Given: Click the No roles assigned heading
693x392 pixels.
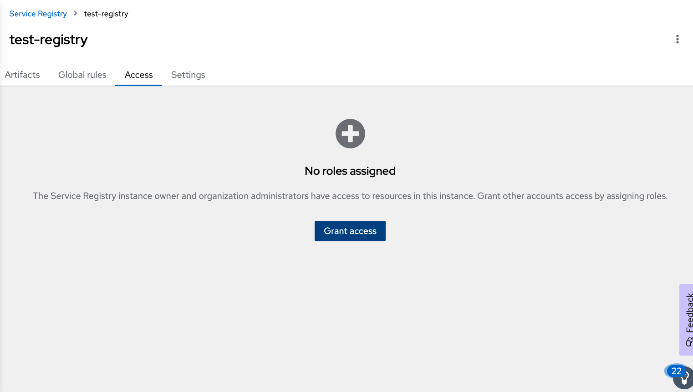Looking at the screenshot, I should (350, 171).
